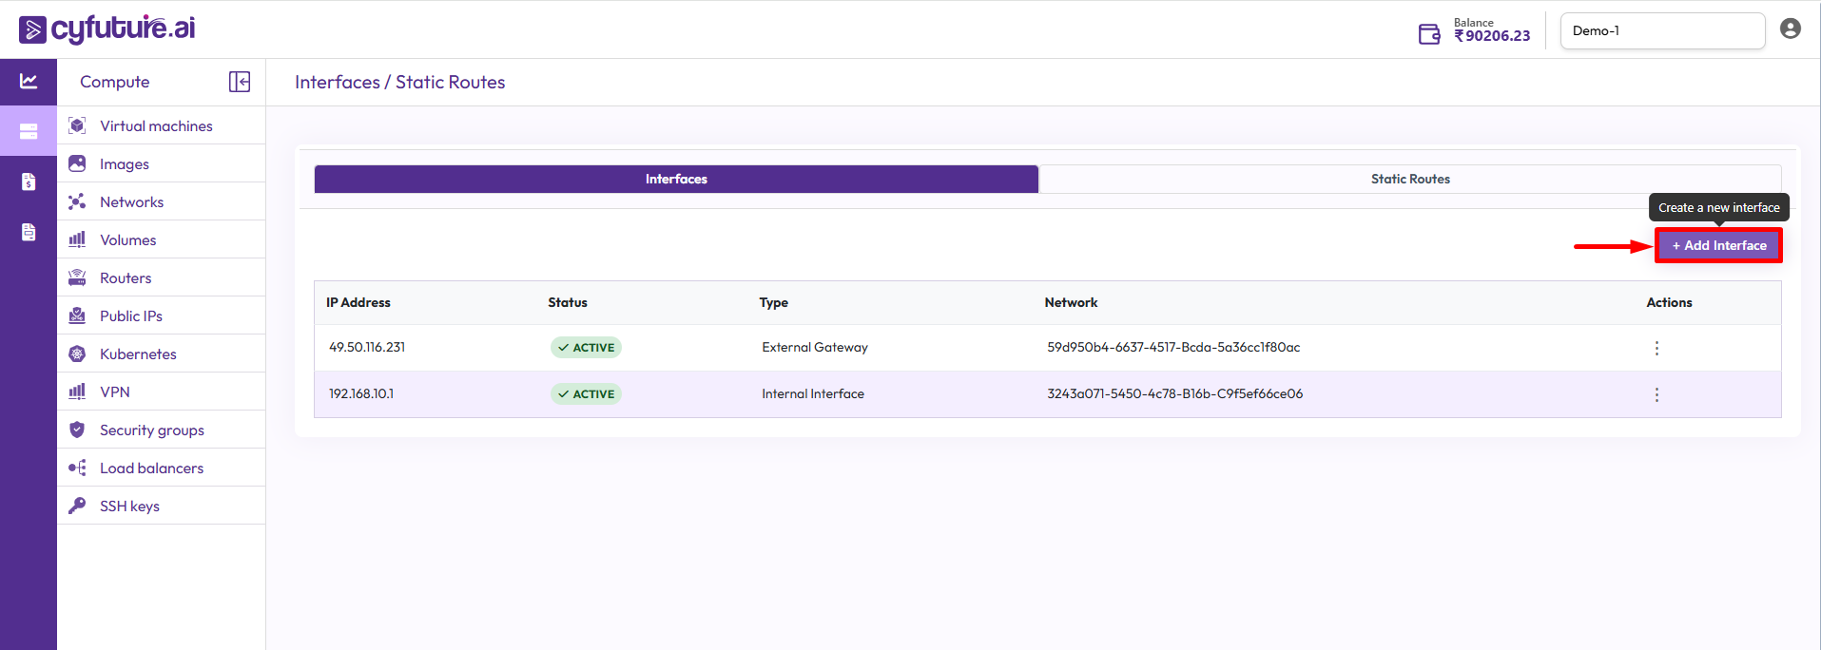Collapse the Compute sidebar panel
The width and height of the screenshot is (1821, 650).
coord(240,82)
